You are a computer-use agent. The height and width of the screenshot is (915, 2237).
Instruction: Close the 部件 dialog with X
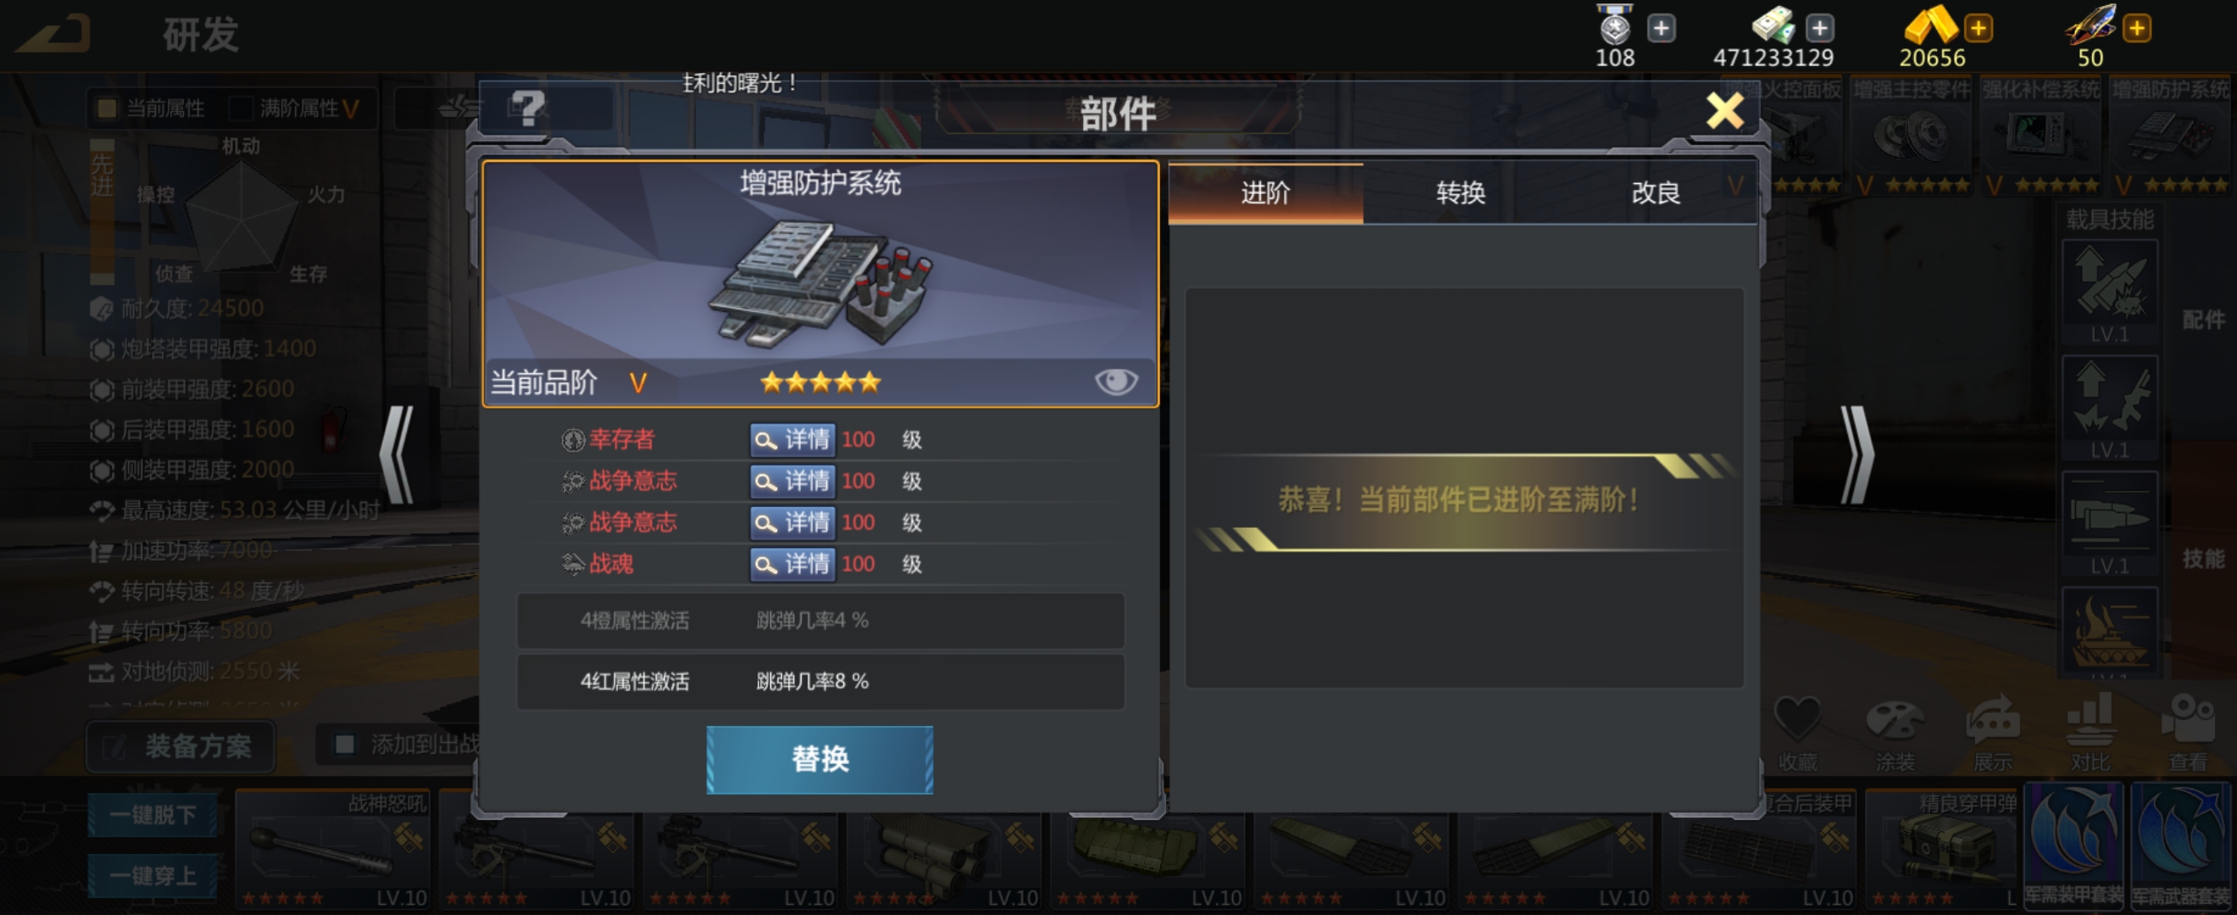(1724, 111)
